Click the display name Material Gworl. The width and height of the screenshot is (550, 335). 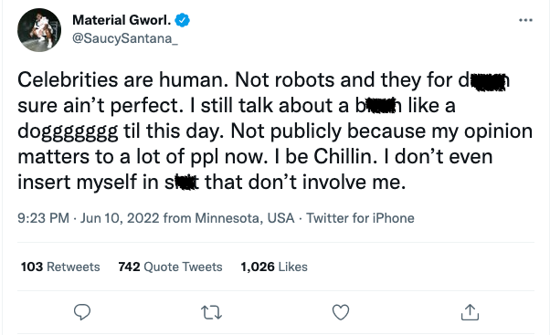pos(122,20)
